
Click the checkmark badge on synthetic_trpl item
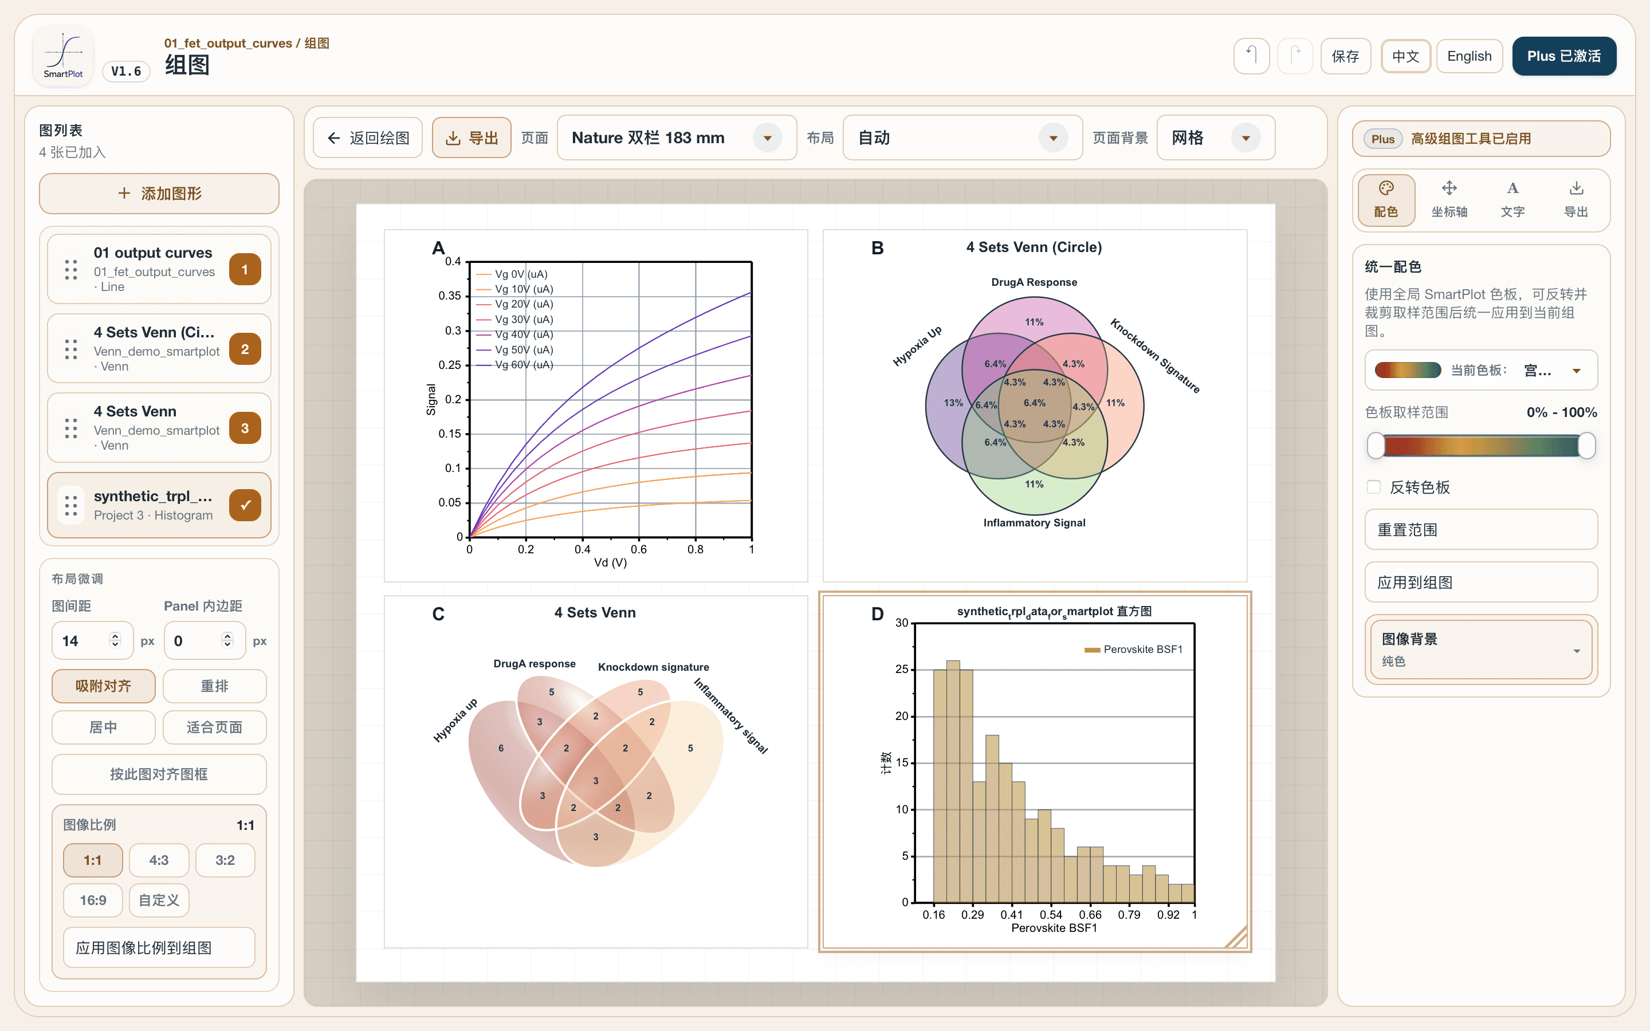tap(245, 505)
